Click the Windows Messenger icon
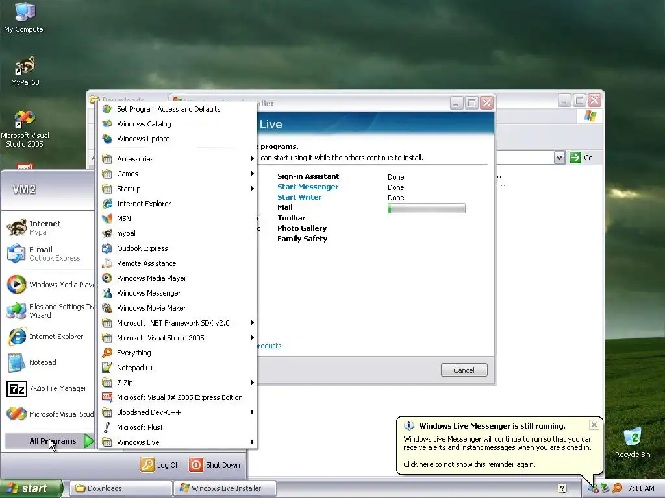The width and height of the screenshot is (665, 498). [107, 293]
